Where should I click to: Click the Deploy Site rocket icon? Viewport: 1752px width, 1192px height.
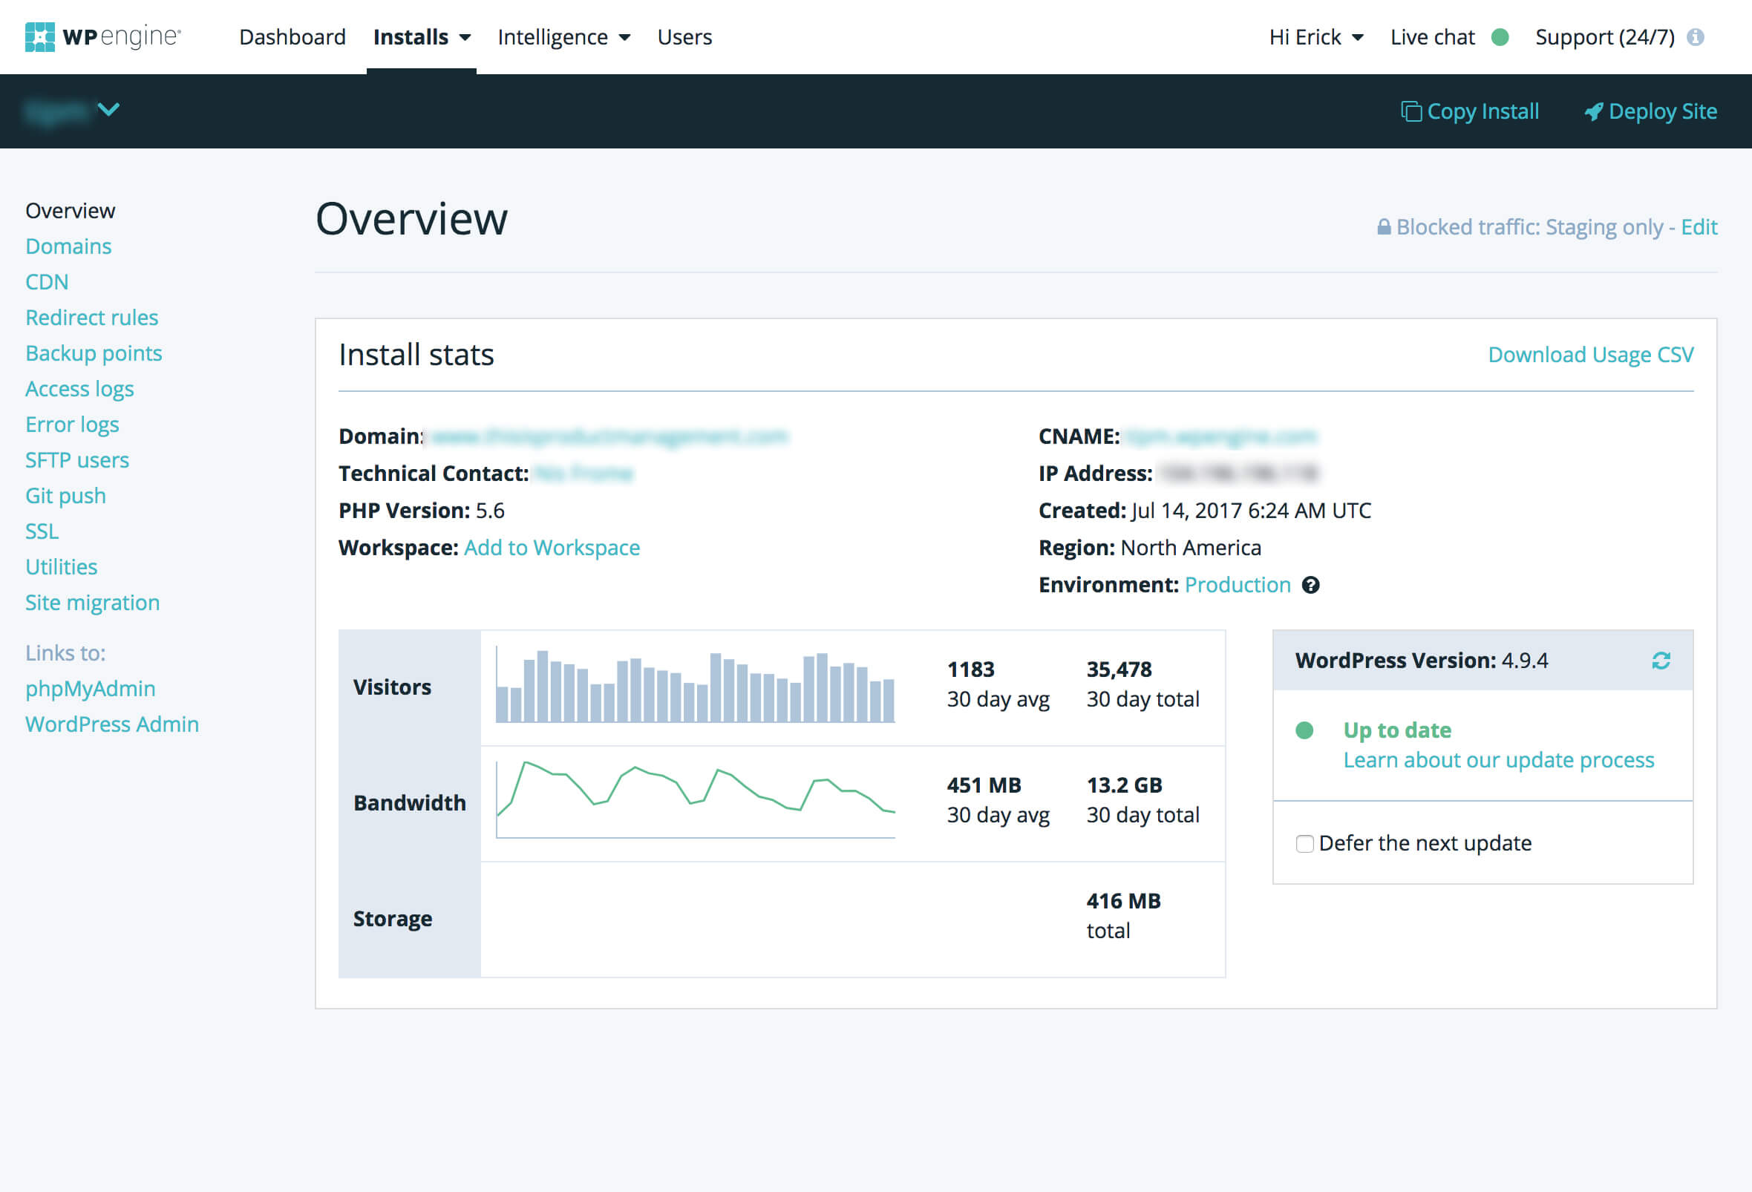tap(1593, 111)
